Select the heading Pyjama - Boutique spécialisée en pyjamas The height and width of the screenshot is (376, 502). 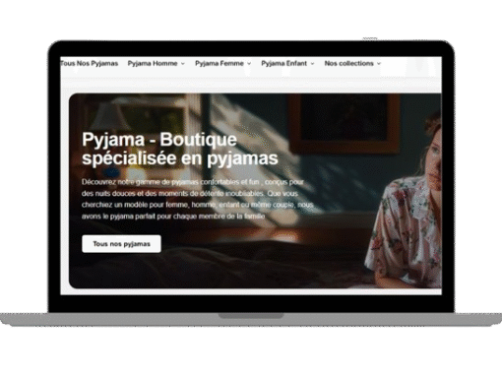pyautogui.click(x=180, y=149)
